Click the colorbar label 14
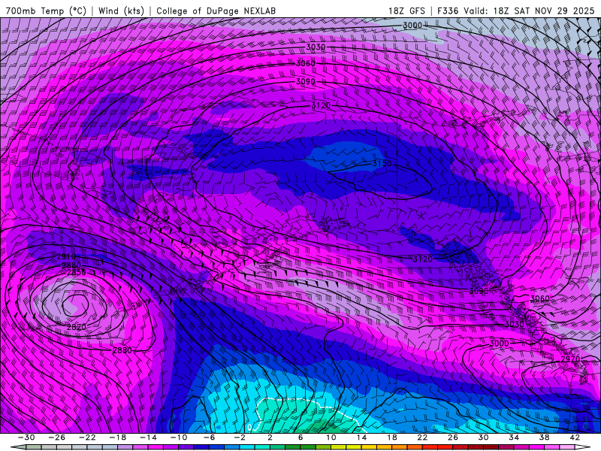The height and width of the screenshot is (451, 601). (x=361, y=437)
